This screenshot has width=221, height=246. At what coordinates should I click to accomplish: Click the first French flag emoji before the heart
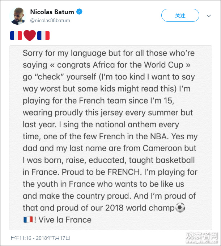(x=16, y=36)
